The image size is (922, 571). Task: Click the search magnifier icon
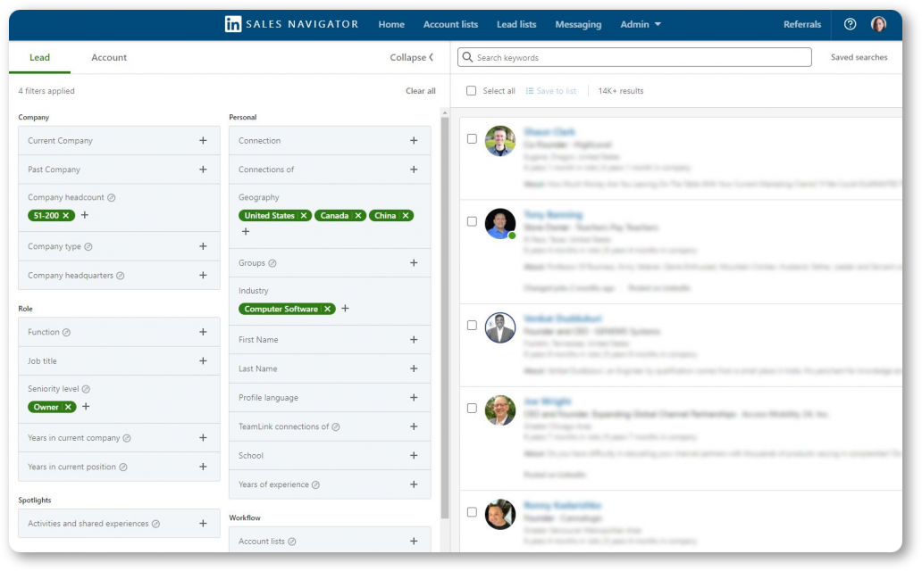pyautogui.click(x=467, y=57)
